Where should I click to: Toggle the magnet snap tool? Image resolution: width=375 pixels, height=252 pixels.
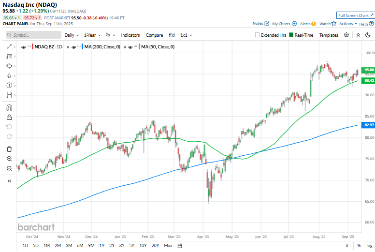[x=9, y=108]
